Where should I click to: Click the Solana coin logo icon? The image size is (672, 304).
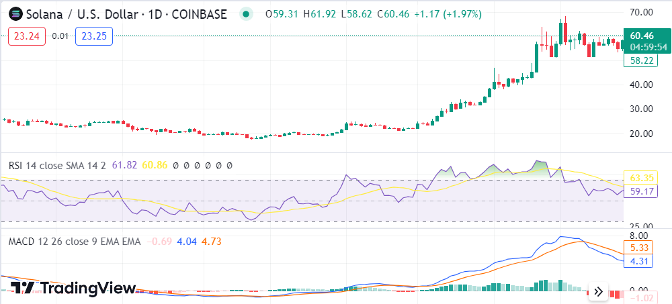14,13
